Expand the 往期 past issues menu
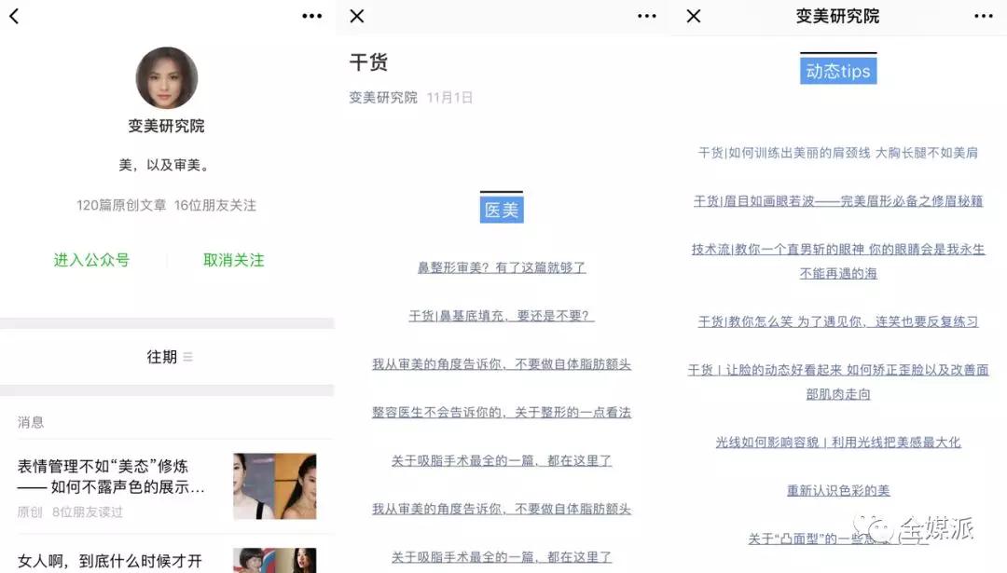 tap(170, 357)
